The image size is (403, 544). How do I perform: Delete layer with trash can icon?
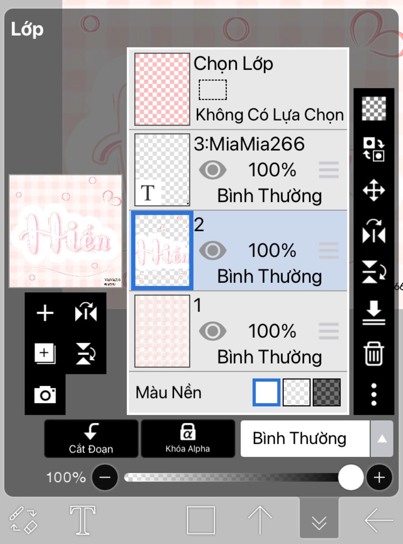click(x=373, y=353)
